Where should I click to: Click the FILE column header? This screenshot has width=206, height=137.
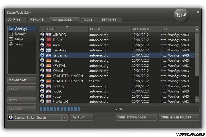click(x=177, y=29)
